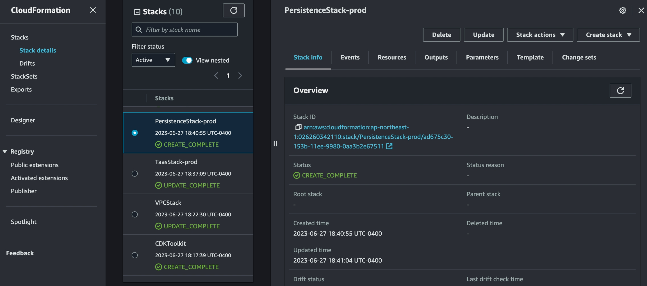Copy the Stack ID to clipboard
The width and height of the screenshot is (647, 286).
tap(298, 127)
